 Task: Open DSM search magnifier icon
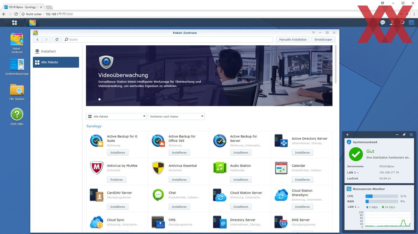tap(402, 22)
